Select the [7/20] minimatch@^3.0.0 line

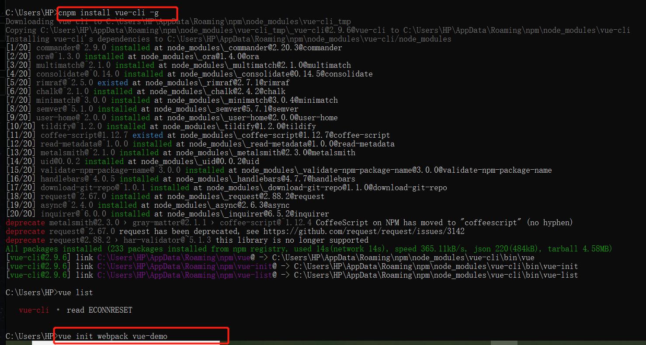pos(172,100)
